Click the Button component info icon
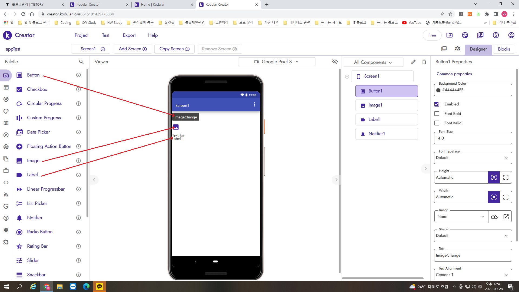Image resolution: width=519 pixels, height=292 pixels. click(x=78, y=75)
